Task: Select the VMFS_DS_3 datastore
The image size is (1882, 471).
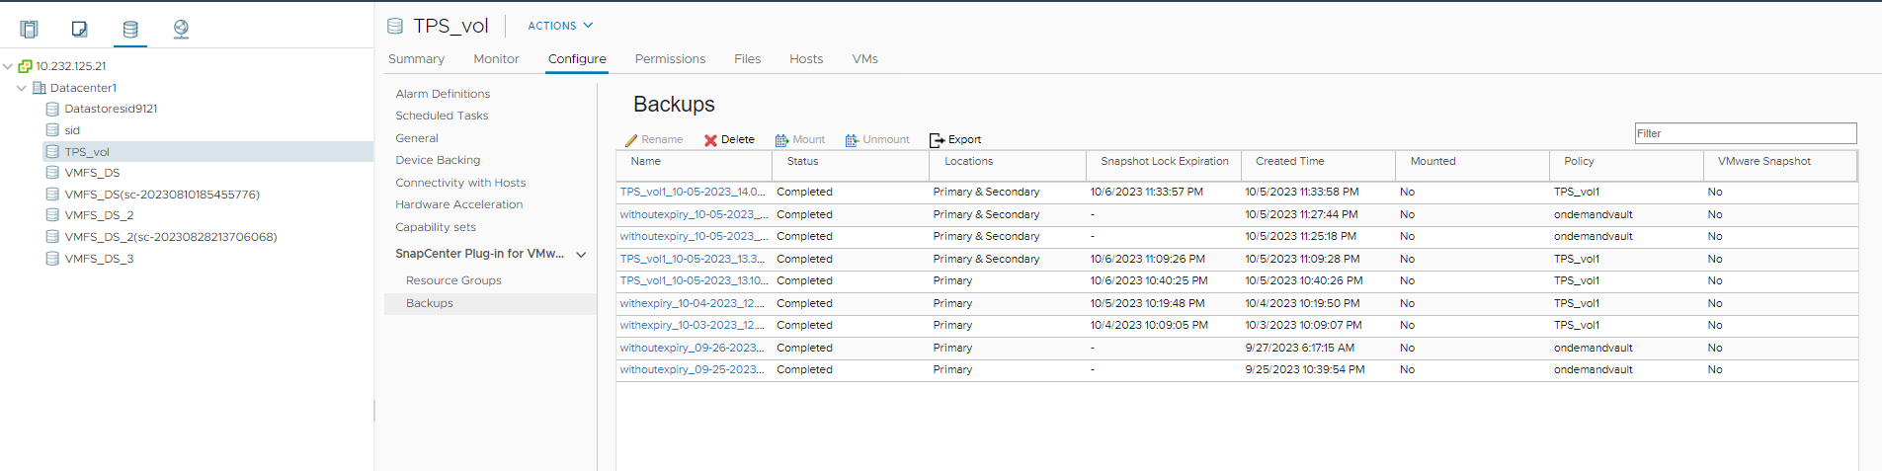Action: tap(99, 259)
